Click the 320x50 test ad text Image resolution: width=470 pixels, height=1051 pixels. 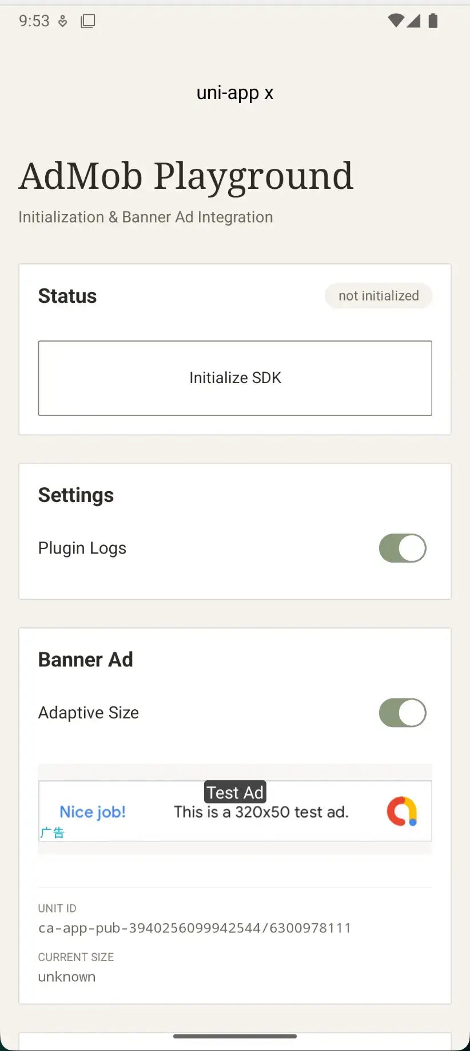pos(261,812)
